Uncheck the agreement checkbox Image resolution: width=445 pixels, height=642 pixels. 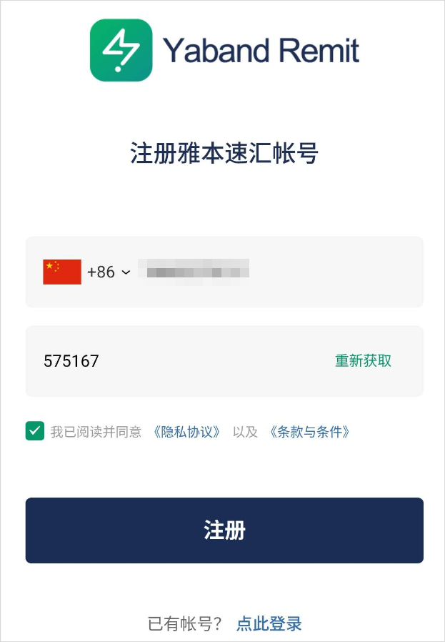[35, 431]
